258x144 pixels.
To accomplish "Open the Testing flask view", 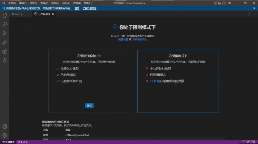I will [x=5, y=60].
